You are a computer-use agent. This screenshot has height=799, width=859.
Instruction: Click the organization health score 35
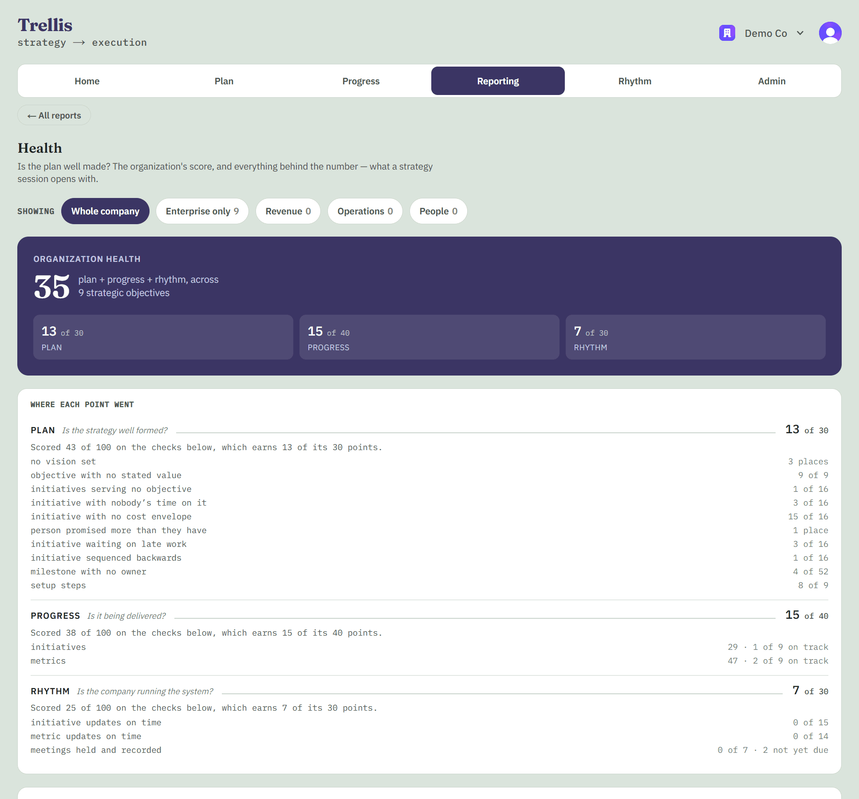pyautogui.click(x=52, y=287)
